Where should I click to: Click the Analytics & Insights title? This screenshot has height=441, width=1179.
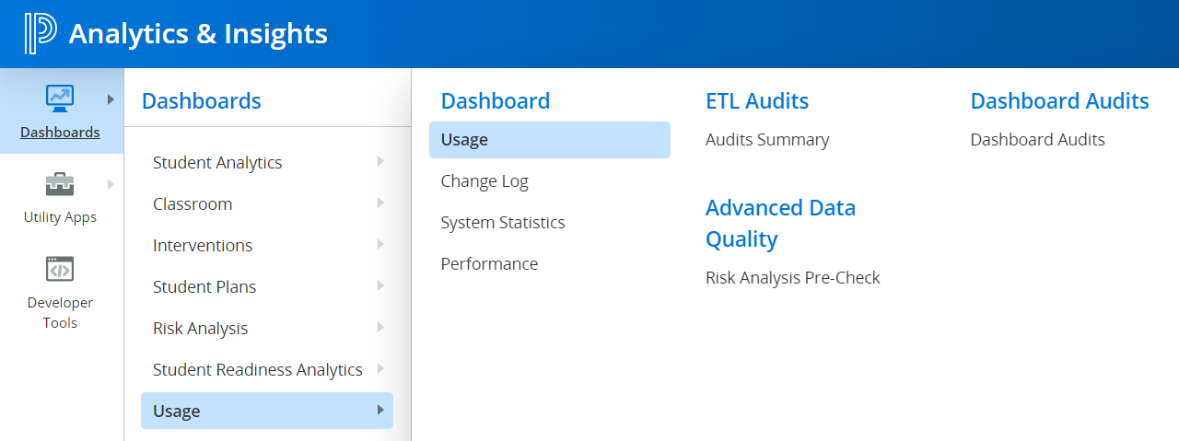(198, 34)
